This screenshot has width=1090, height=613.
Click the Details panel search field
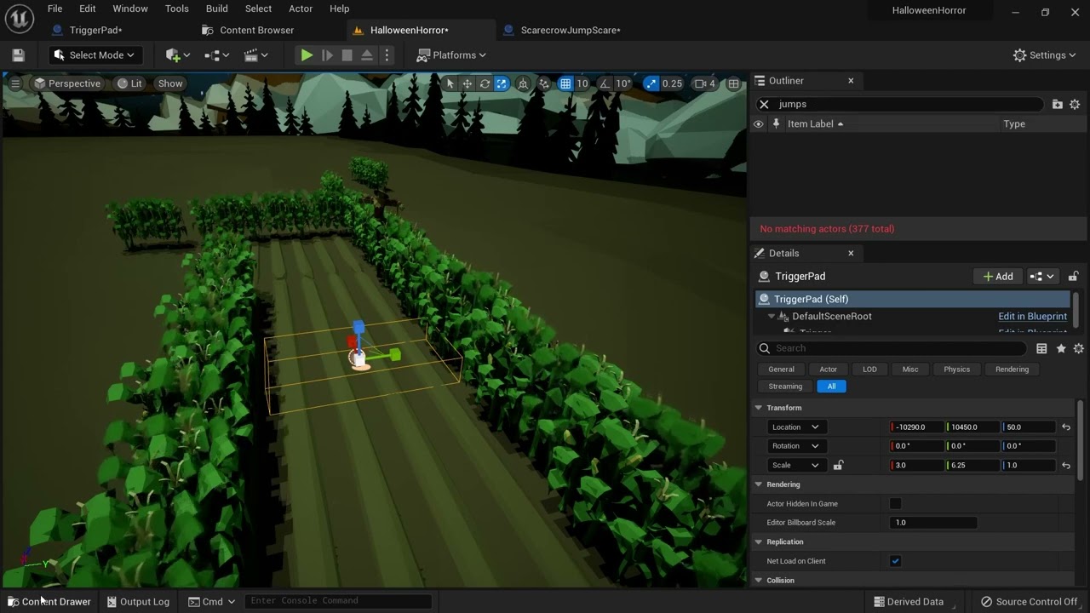891,348
